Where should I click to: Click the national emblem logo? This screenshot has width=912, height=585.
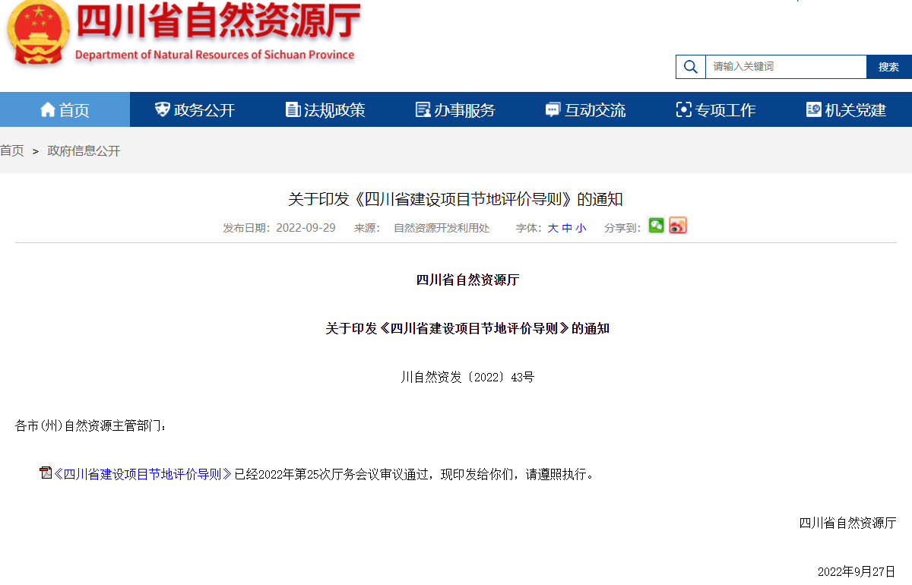38,33
